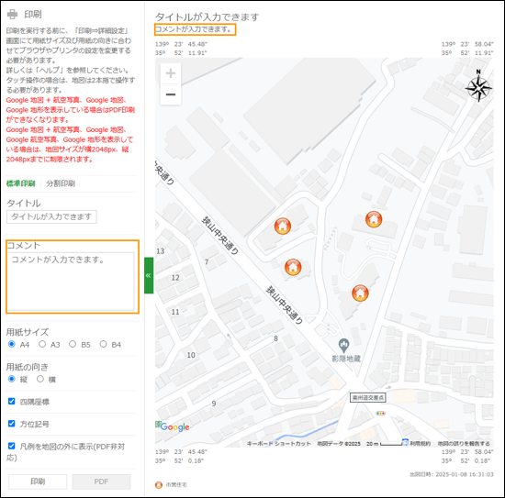
Task: Click the 影隠地蔵 landmark pin on map
Action: [x=343, y=346]
